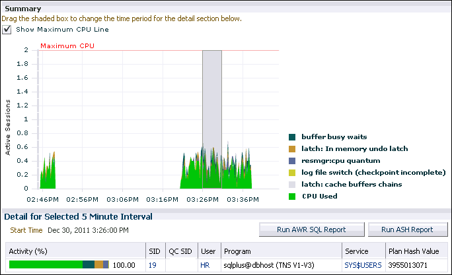Uncheck the Show Maximum CPU Line checkbox
The height and width of the screenshot is (275, 452).
pos(8,29)
